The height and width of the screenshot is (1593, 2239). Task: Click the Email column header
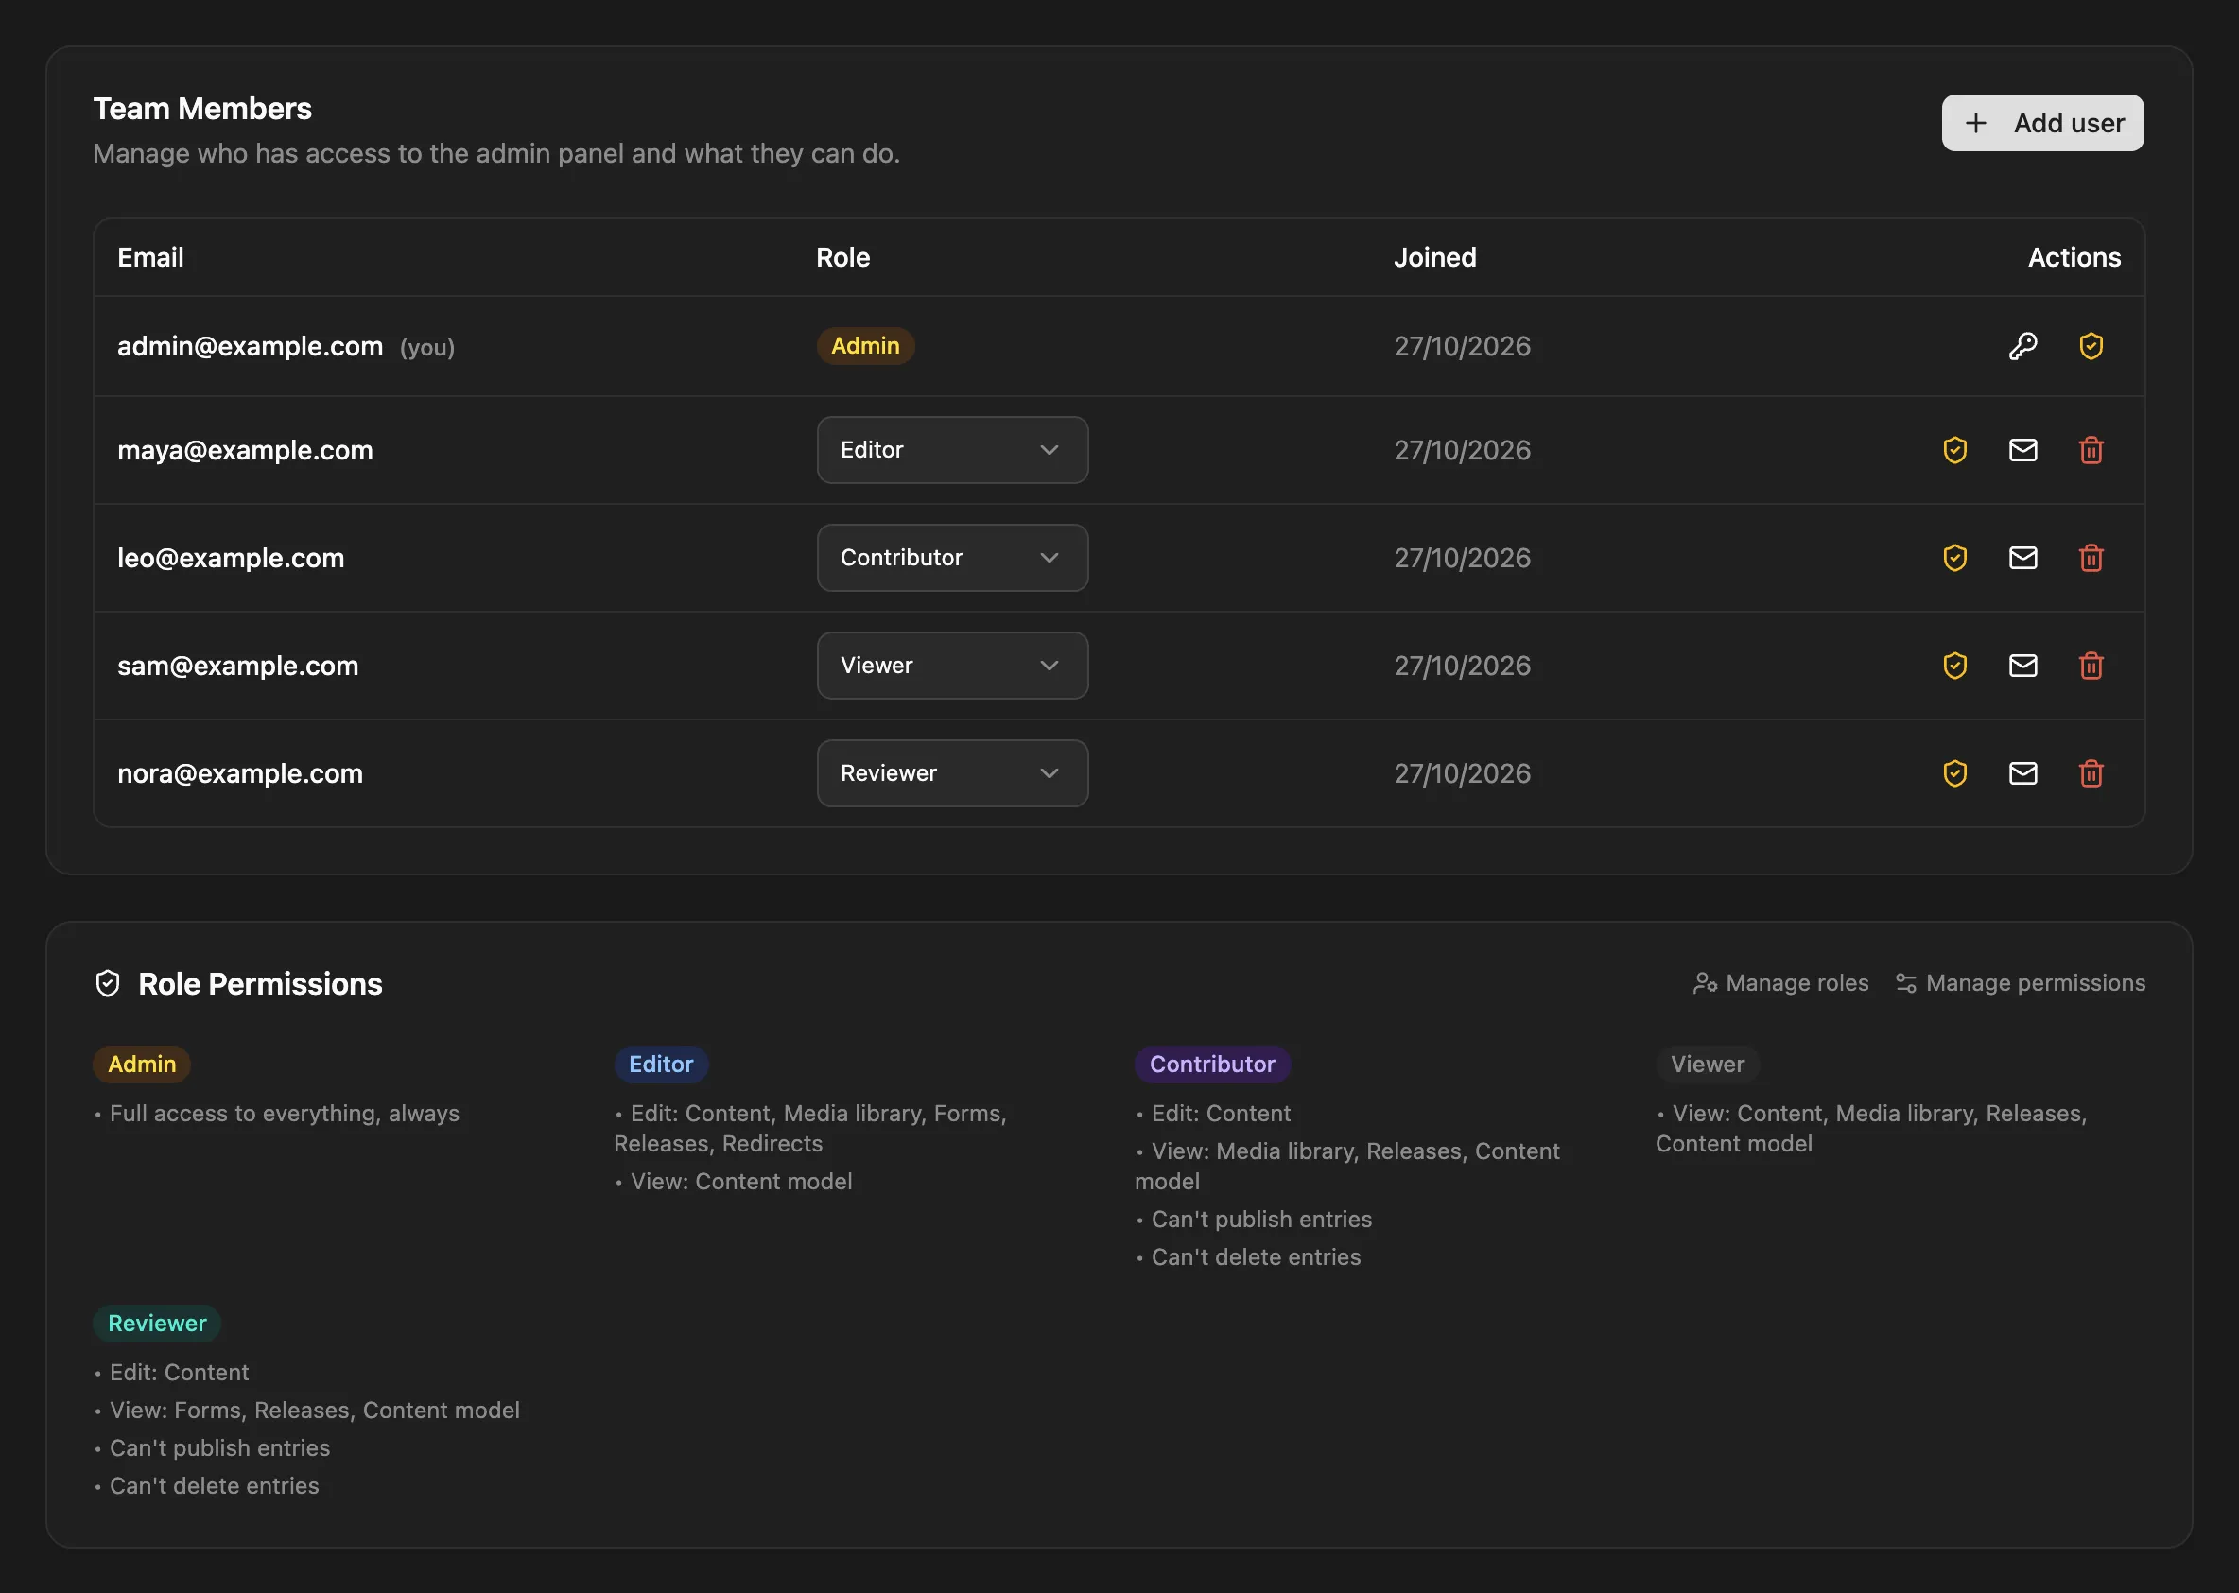(x=150, y=257)
